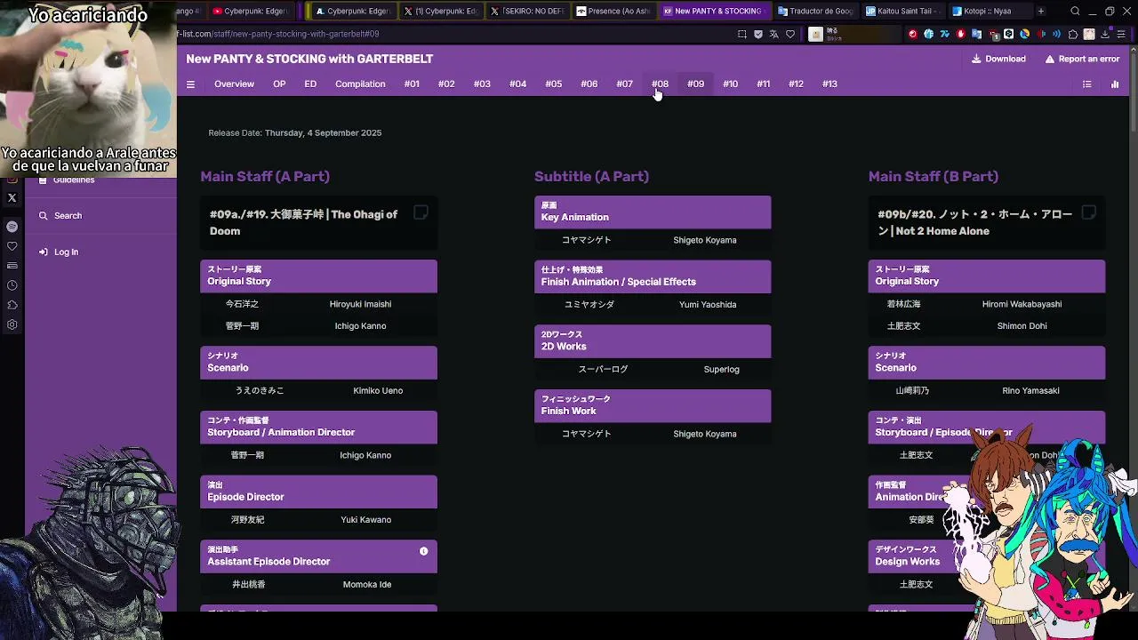This screenshot has height=640, width=1138.
Task: Click staff name Yumi Yaoshida
Action: click(x=708, y=305)
